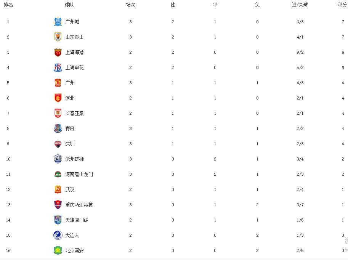Click the 积分 column header
348x260 pixels.
pyautogui.click(x=342, y=5)
